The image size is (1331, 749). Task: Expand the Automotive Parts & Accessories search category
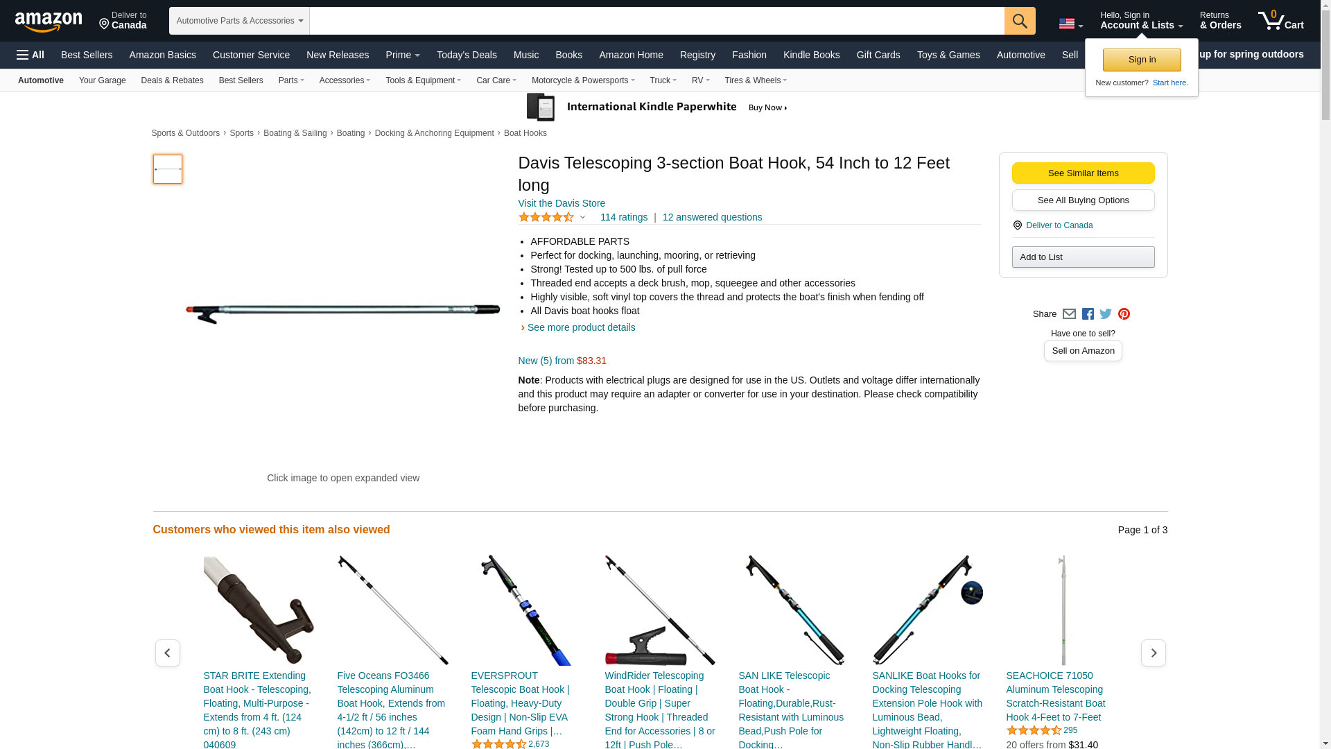point(239,21)
